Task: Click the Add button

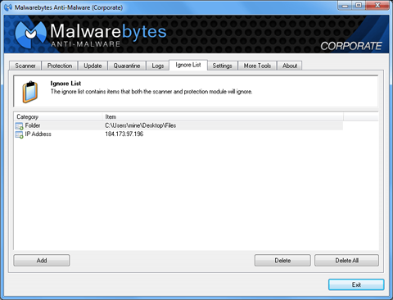Action: [x=42, y=260]
